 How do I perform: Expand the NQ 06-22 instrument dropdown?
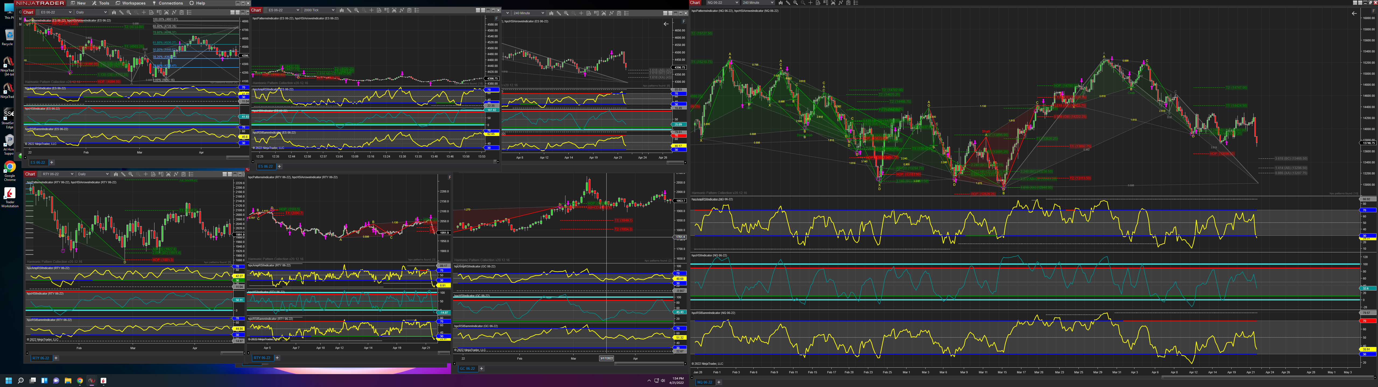click(737, 3)
